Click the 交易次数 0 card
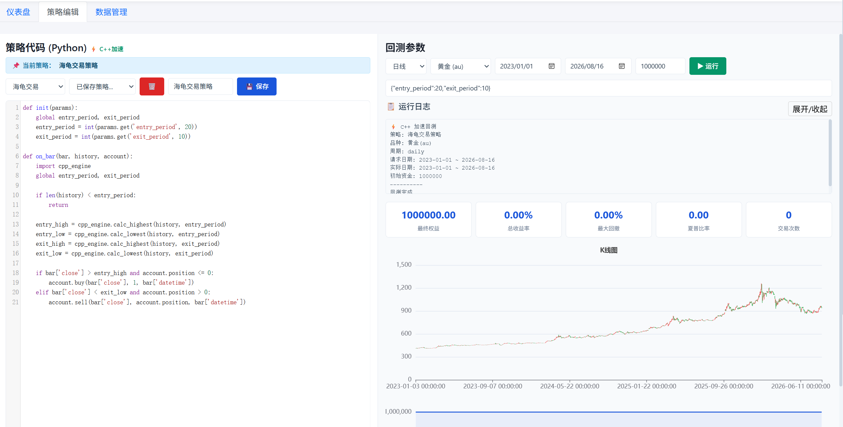Screen dimensions: 843x427 pos(789,219)
